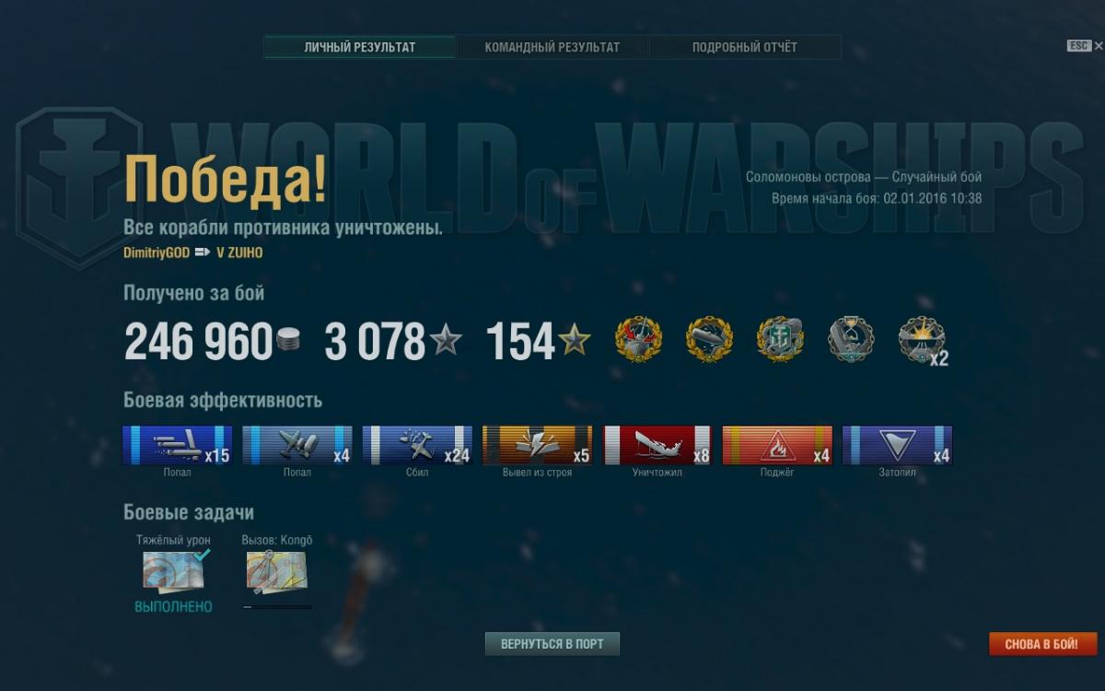Open the completed Тяжёлый урон mission
The width and height of the screenshot is (1105, 691).
(173, 570)
